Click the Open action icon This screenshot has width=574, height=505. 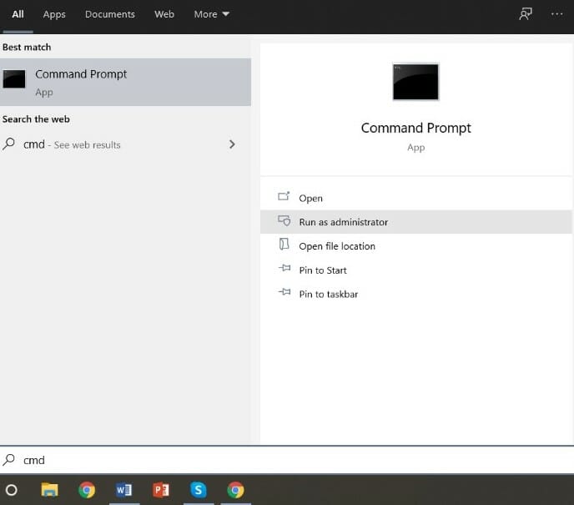coord(284,197)
